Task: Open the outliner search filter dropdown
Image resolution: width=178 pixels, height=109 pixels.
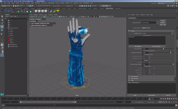Action: click(x=27, y=18)
